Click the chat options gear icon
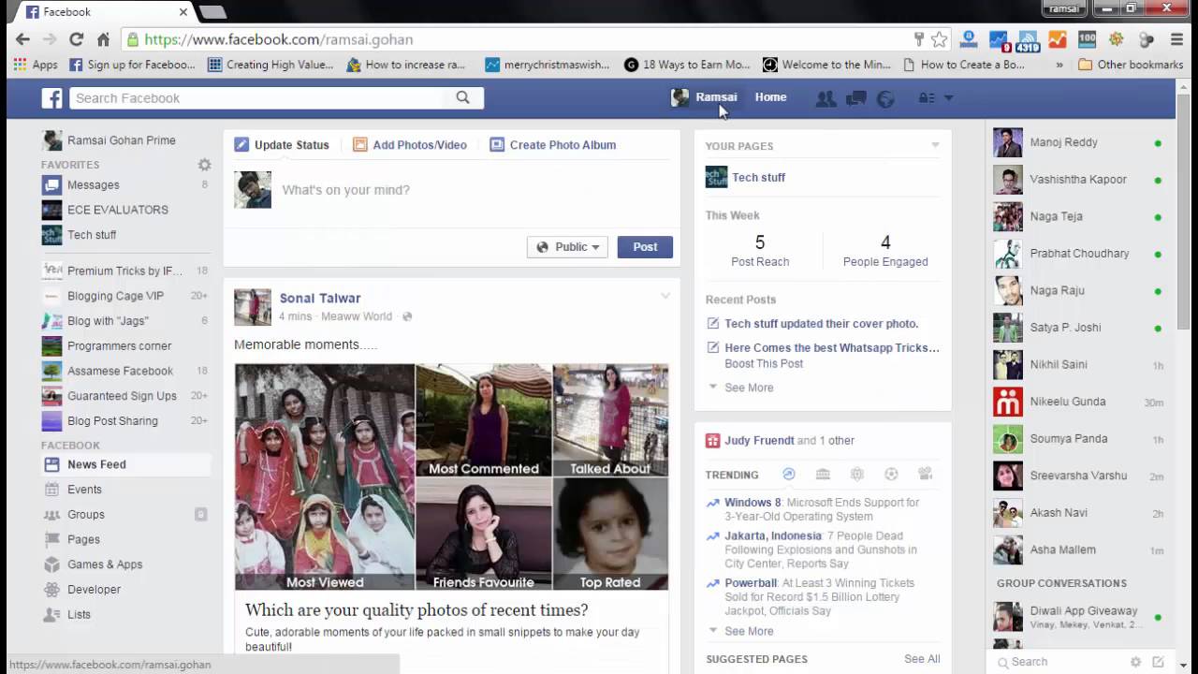Viewport: 1198px width, 674px height. click(x=1135, y=662)
